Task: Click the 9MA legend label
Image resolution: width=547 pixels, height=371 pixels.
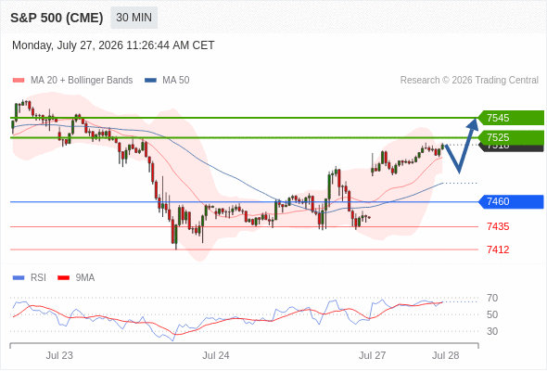Action: click(85, 278)
